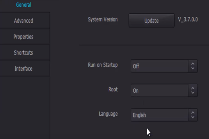Viewport: 209px width, 139px height.
Task: Click the Root setting label
Action: (113, 89)
